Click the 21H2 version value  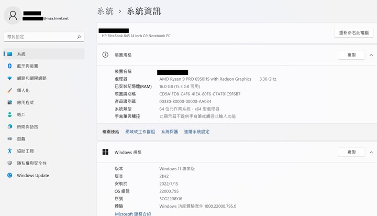tap(164, 176)
